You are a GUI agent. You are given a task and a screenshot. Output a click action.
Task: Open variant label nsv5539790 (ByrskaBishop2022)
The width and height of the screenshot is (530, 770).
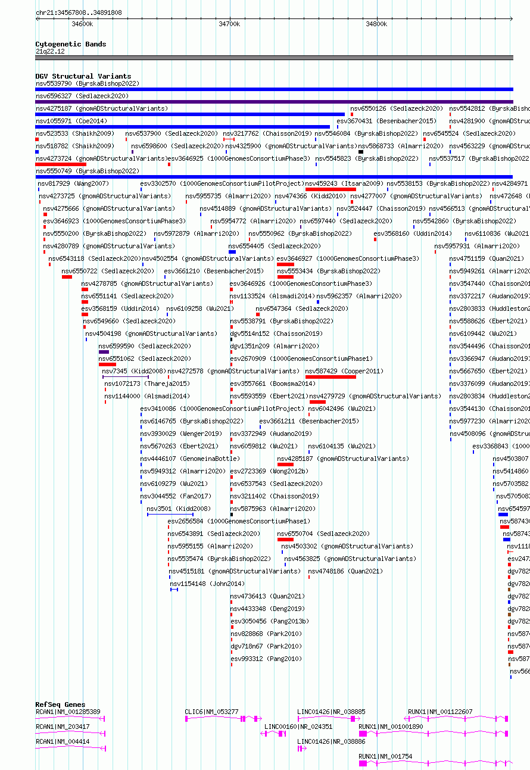point(88,83)
